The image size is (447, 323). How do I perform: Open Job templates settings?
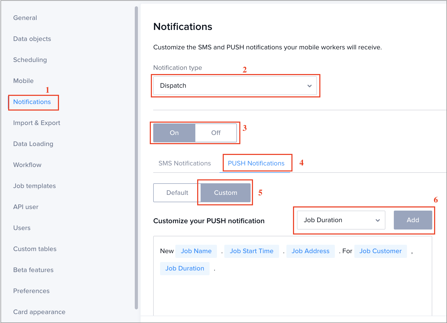[34, 186]
